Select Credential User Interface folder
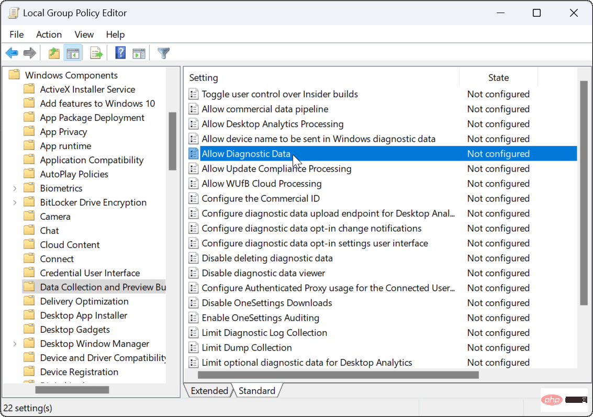 (90, 273)
